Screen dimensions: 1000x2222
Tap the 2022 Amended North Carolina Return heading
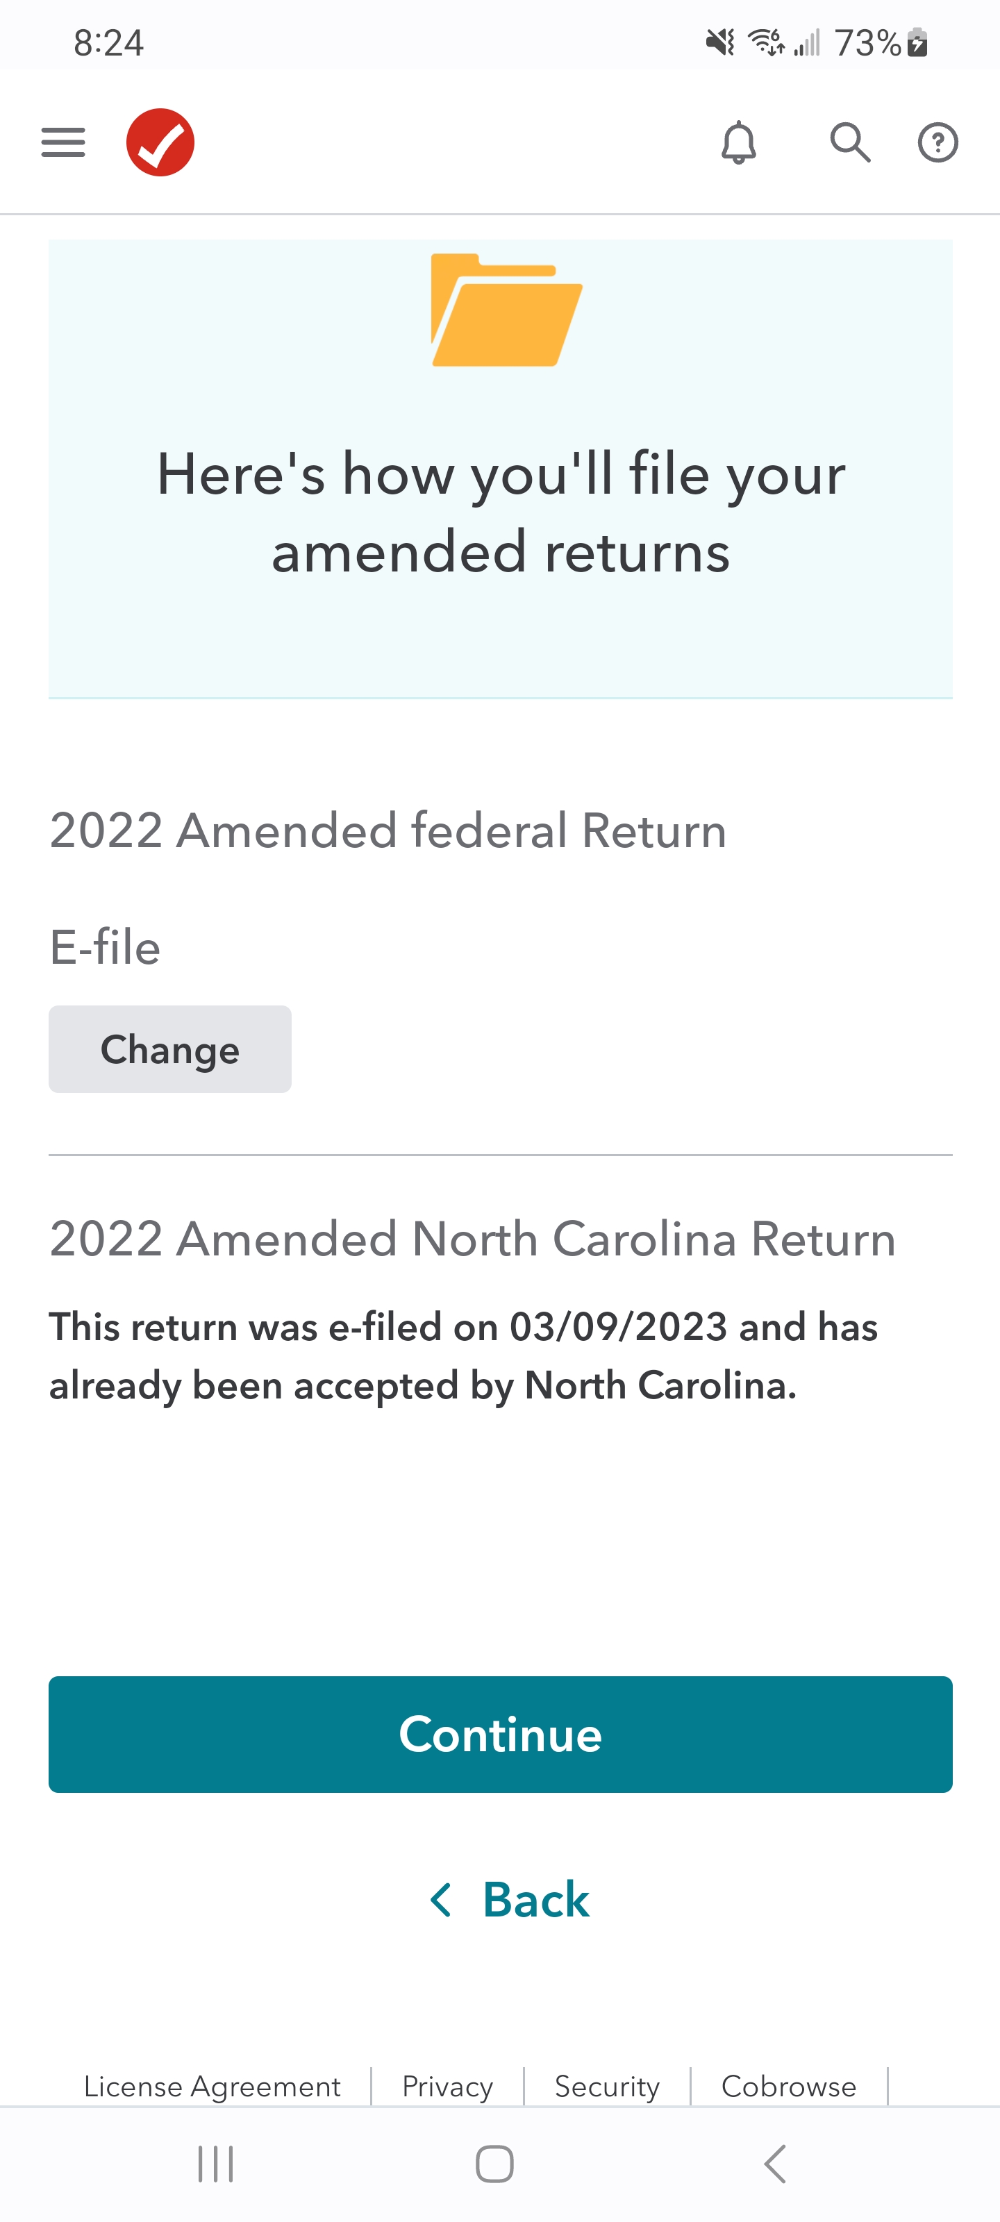tap(473, 1239)
